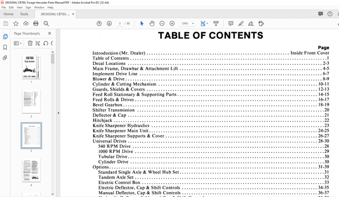
Task: Click 'Hitchjack' contents entry
Action: [102, 121]
